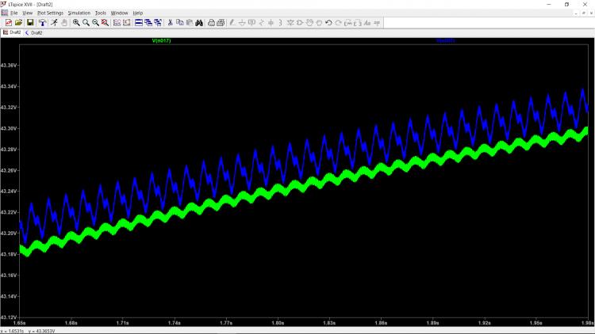595x334 pixels.
Task: Click the Zoom In magnifier icon
Action: click(x=76, y=22)
